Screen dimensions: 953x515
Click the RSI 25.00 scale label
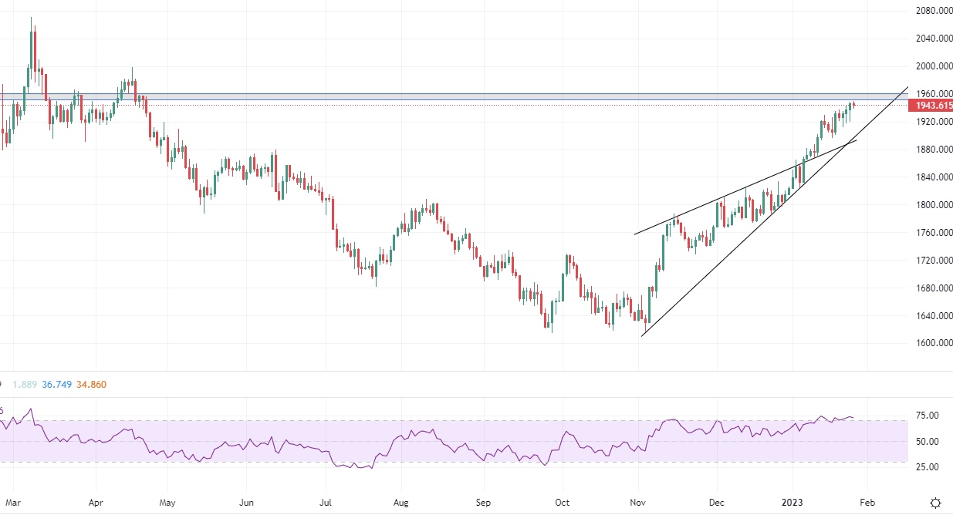pyautogui.click(x=927, y=467)
